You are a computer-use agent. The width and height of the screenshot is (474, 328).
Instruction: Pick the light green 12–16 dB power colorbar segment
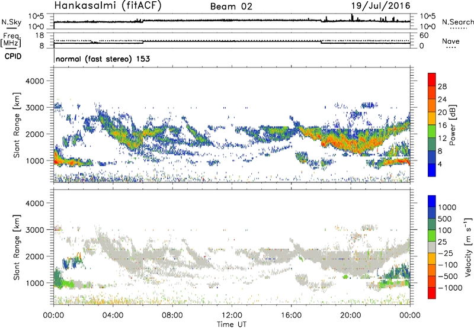[432, 131]
